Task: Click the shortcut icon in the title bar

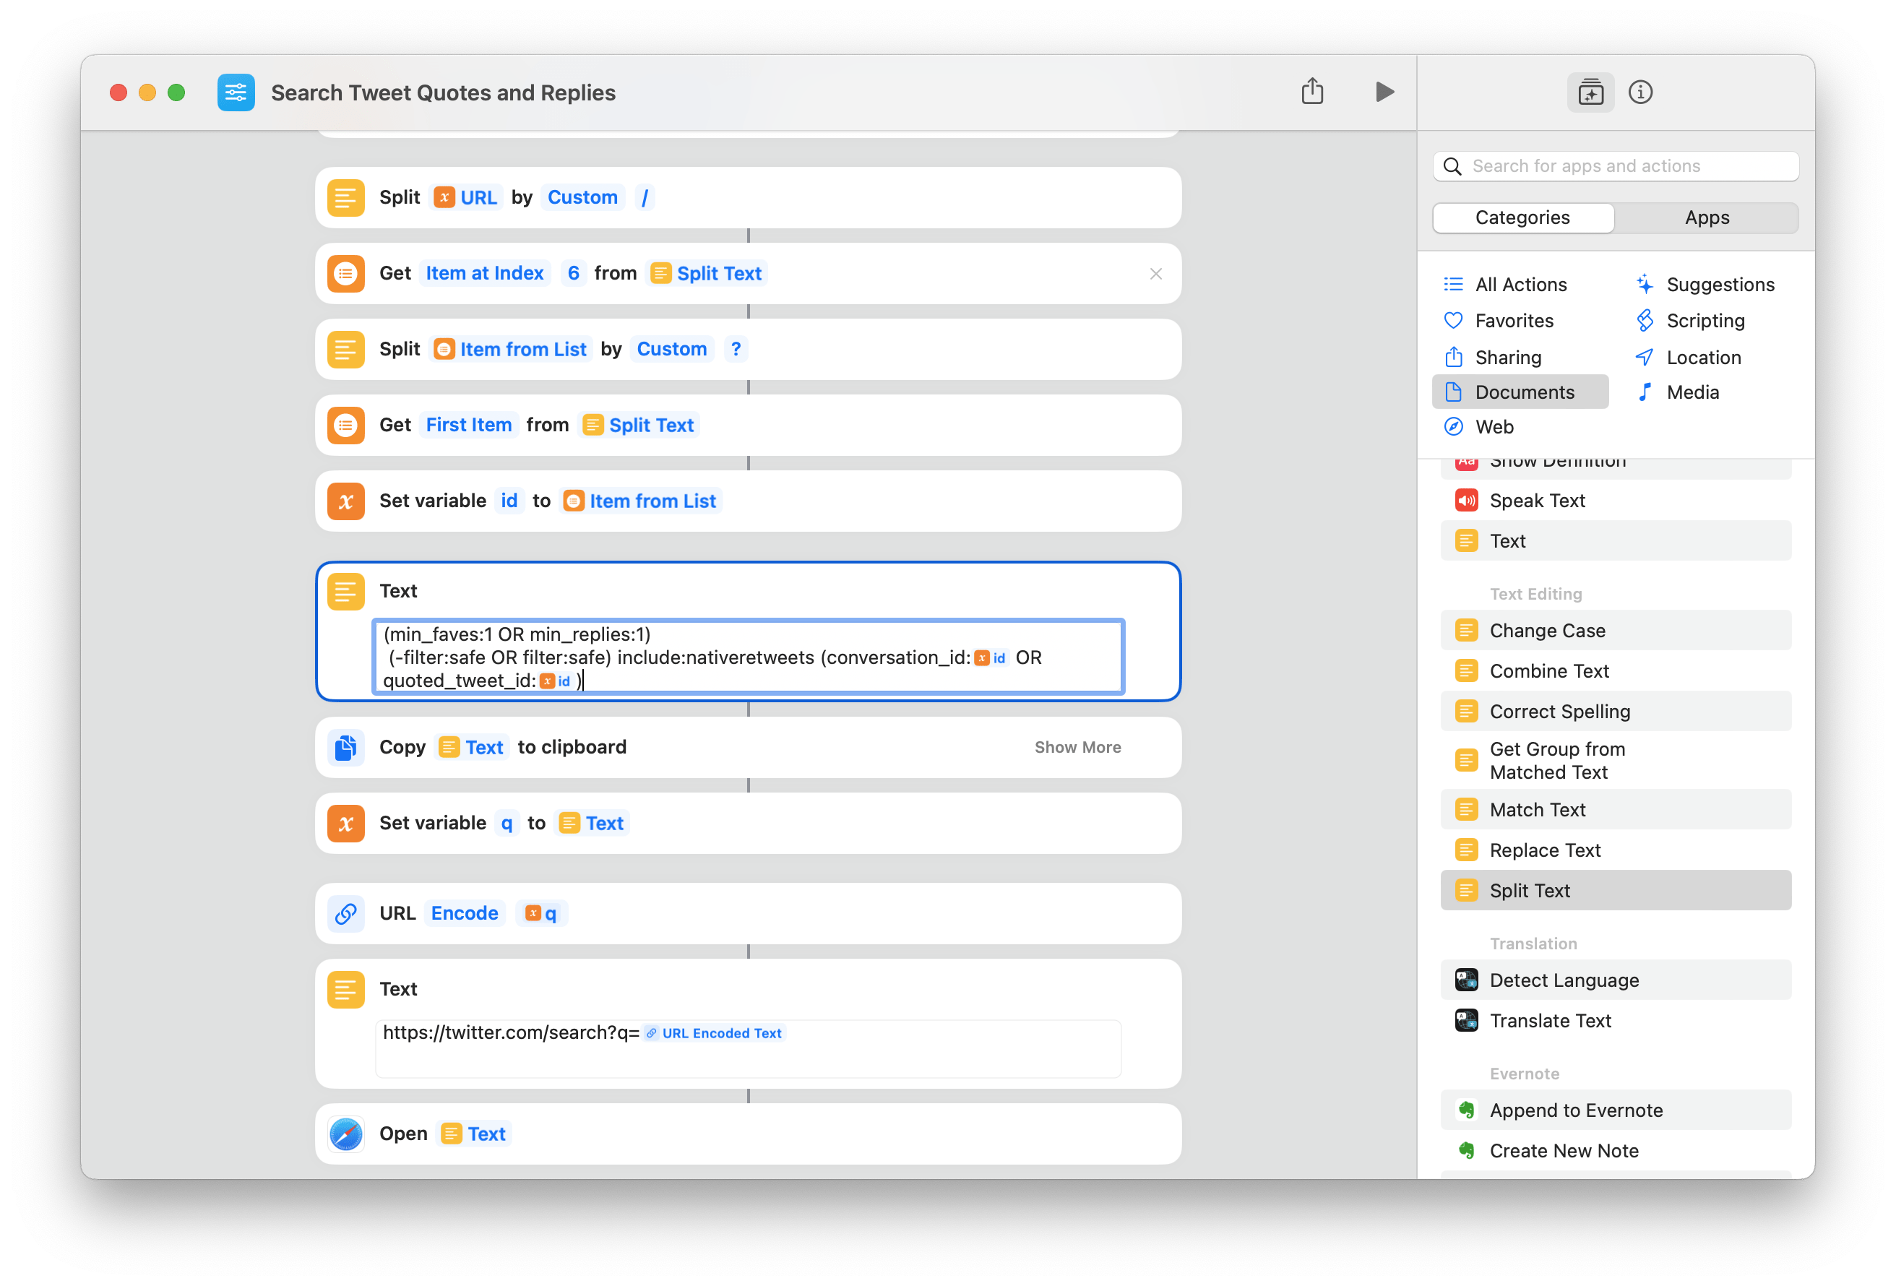Action: [236, 92]
